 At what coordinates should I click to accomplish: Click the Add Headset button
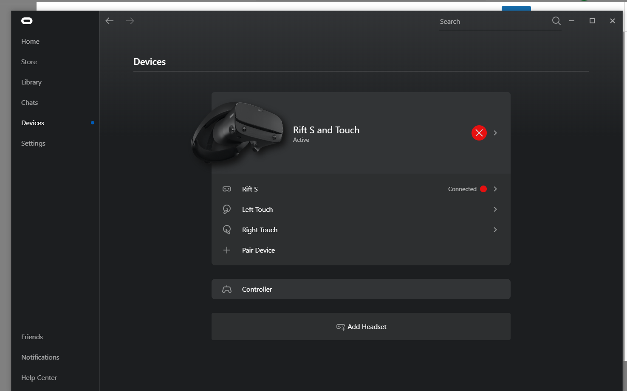(361, 326)
